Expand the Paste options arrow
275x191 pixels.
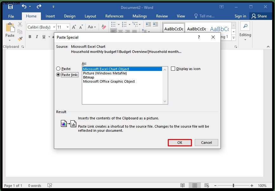coord(10,40)
